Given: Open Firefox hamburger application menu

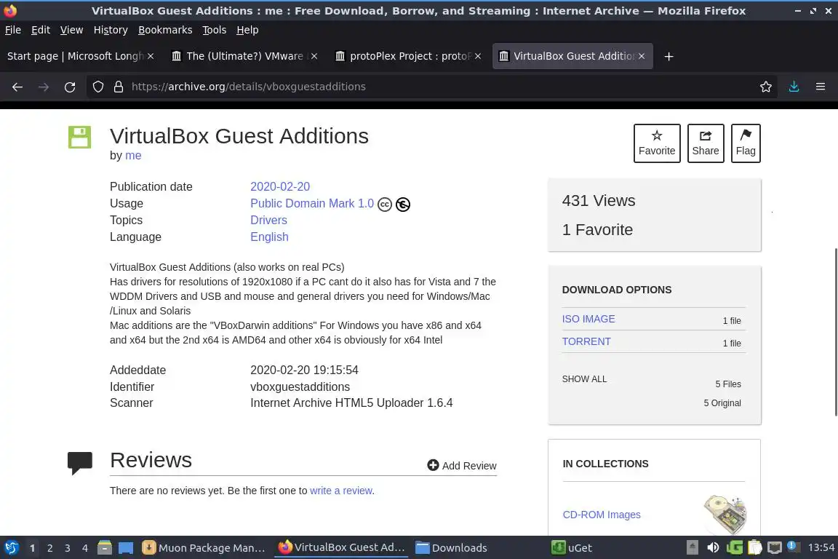Looking at the screenshot, I should tap(821, 87).
